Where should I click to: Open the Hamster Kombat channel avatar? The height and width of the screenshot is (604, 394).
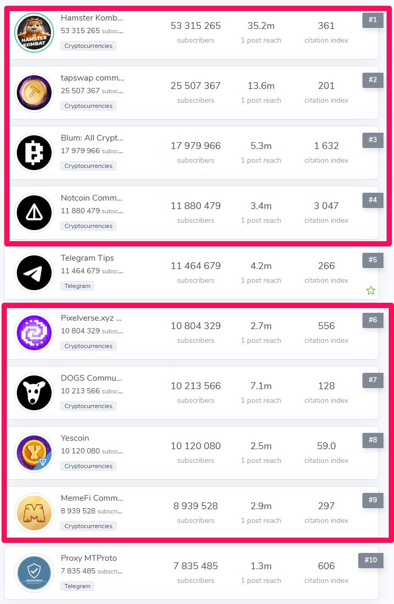(x=34, y=33)
